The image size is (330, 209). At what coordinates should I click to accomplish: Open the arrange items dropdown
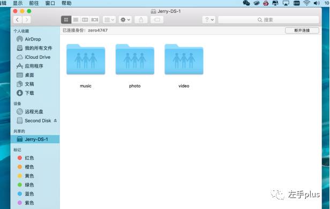coord(109,20)
